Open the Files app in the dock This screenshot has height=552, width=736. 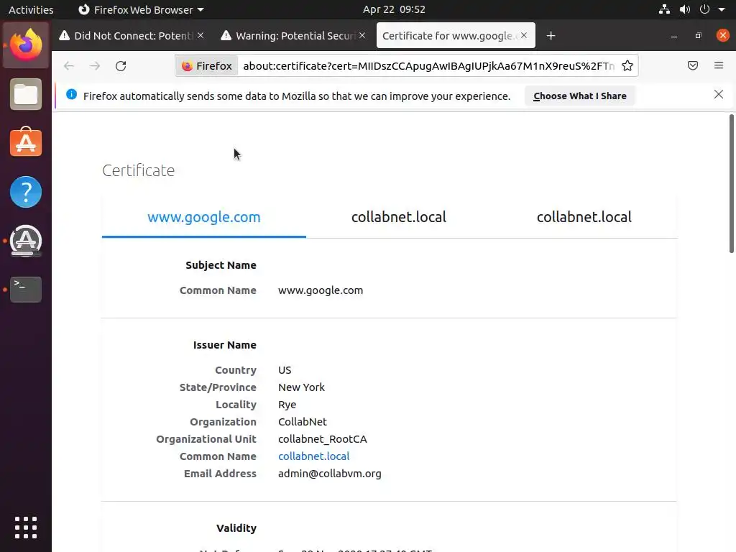pyautogui.click(x=26, y=95)
